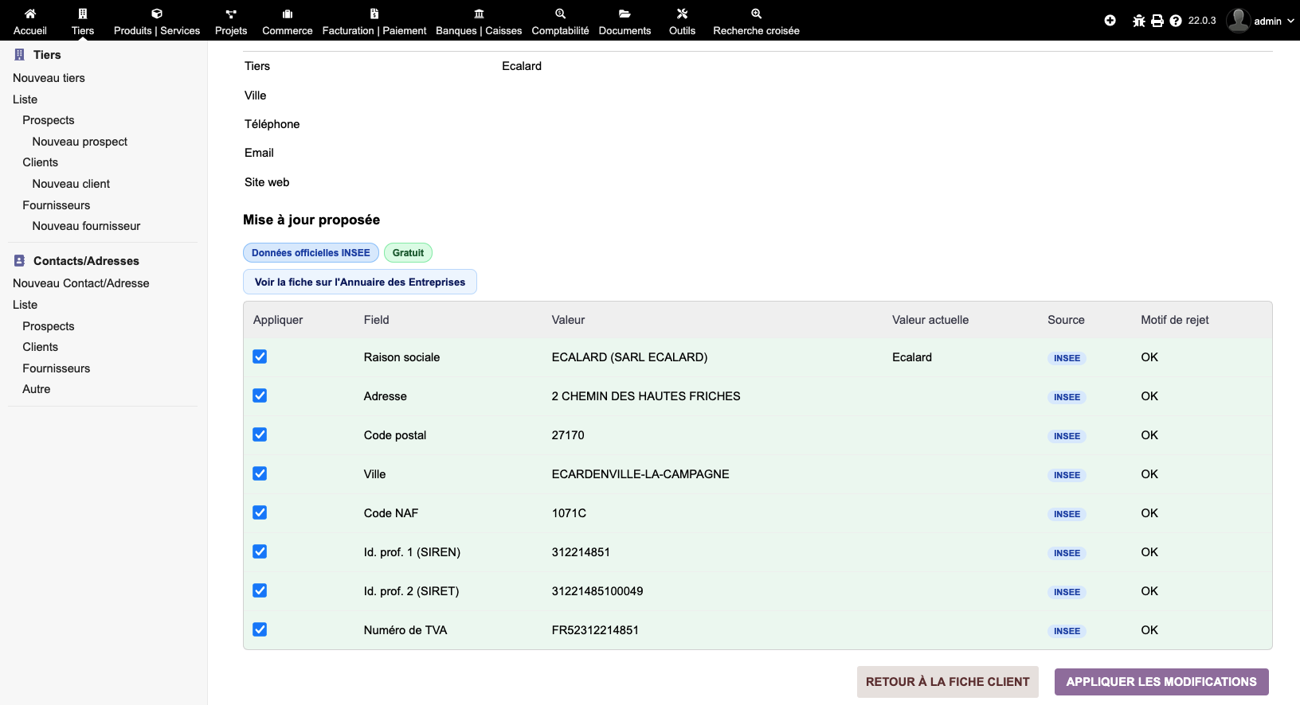Click Retour à la fiche client button

click(947, 682)
